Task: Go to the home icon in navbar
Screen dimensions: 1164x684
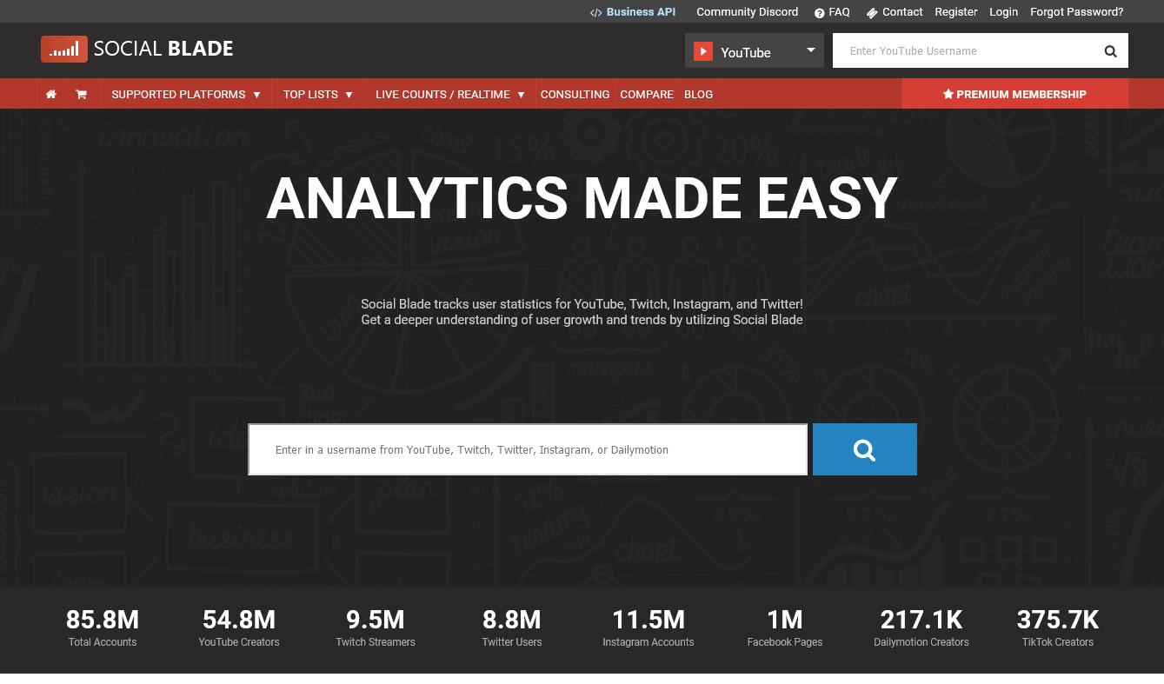Action: [x=51, y=94]
